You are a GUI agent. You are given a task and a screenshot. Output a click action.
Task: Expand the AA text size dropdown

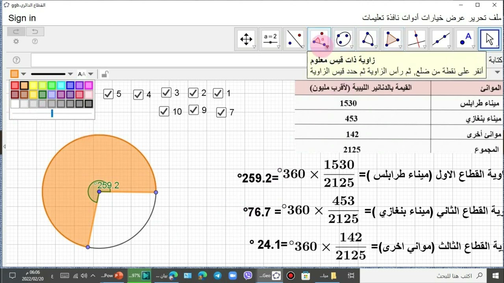[91, 74]
